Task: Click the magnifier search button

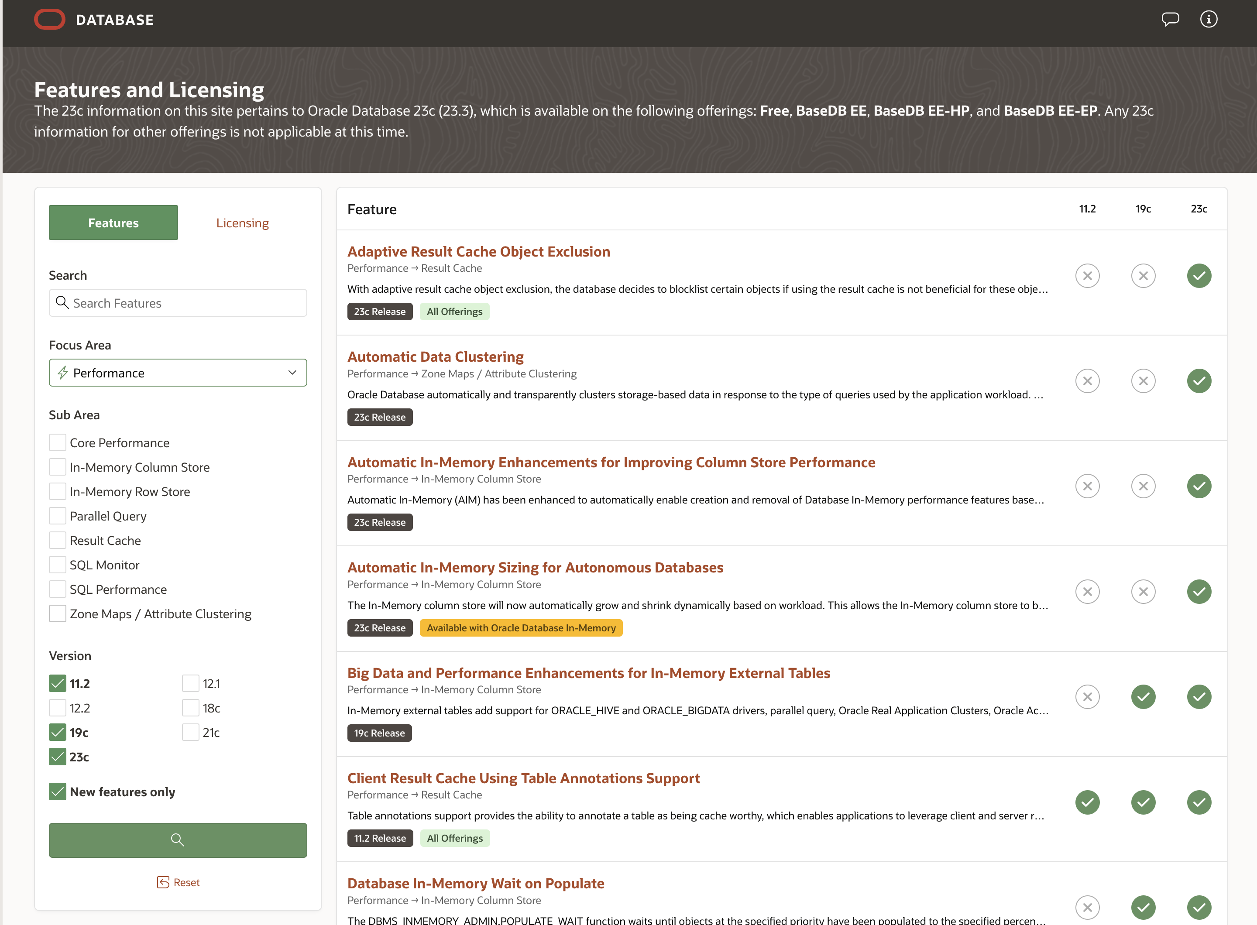Action: coord(178,839)
